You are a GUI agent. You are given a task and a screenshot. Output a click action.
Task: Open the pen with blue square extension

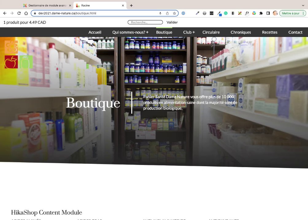[219, 13]
